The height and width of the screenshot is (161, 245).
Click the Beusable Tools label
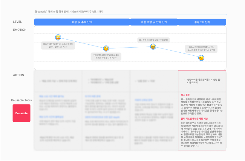(x=22, y=100)
